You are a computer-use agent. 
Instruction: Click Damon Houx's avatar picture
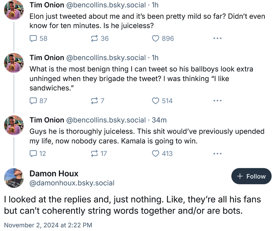point(14,178)
